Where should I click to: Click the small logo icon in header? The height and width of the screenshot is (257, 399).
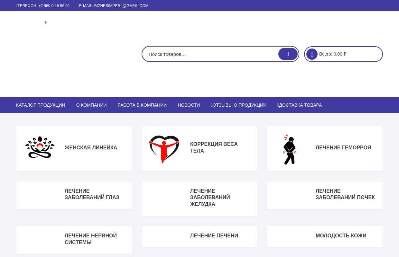click(x=46, y=22)
